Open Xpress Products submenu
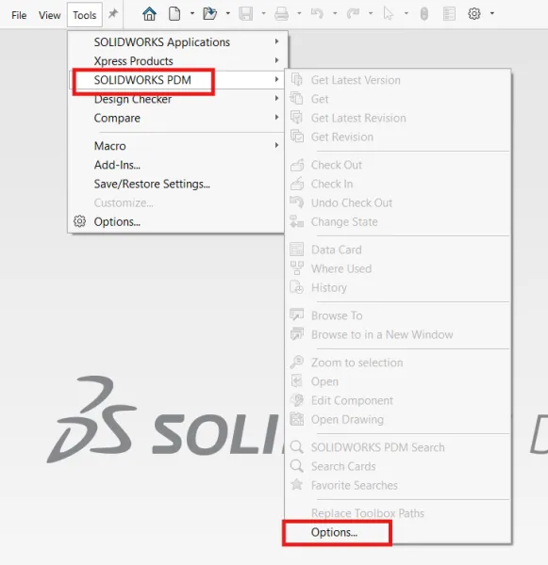This screenshot has height=565, width=548. 177,60
